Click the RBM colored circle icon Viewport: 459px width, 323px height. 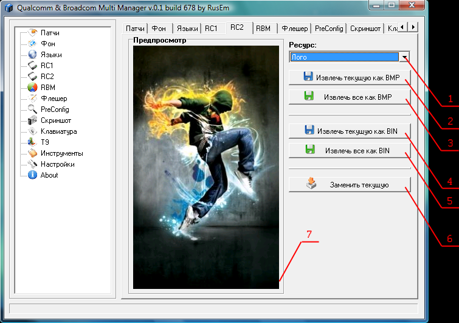(33, 88)
